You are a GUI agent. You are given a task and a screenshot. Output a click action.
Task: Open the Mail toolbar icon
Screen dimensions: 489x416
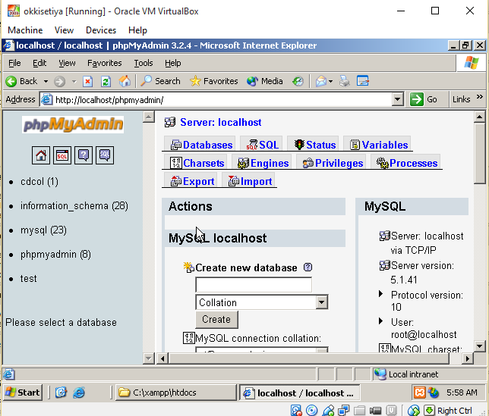pyautogui.click(x=321, y=82)
